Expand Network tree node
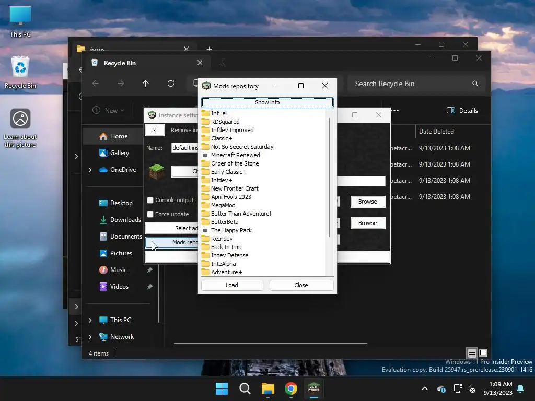The width and height of the screenshot is (535, 401). pos(90,337)
